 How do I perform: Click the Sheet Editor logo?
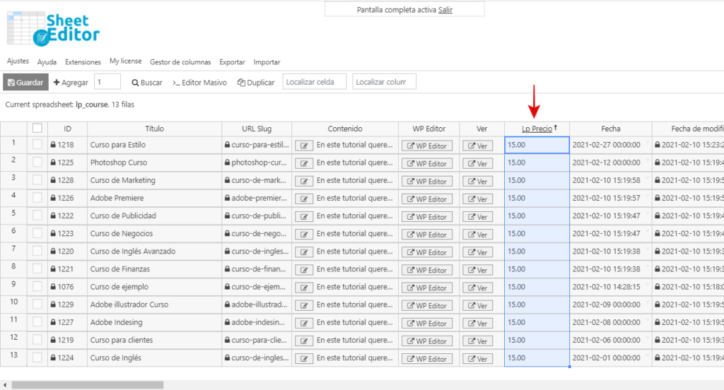tap(53, 28)
